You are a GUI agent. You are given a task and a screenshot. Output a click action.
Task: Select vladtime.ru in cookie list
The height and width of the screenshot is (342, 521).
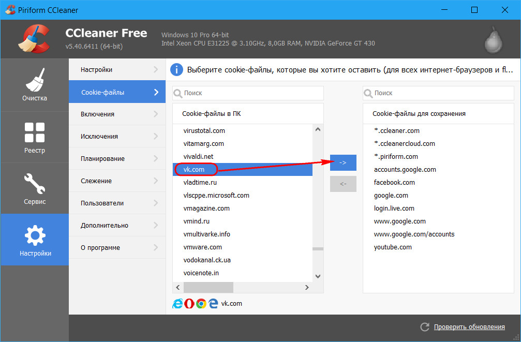243,183
